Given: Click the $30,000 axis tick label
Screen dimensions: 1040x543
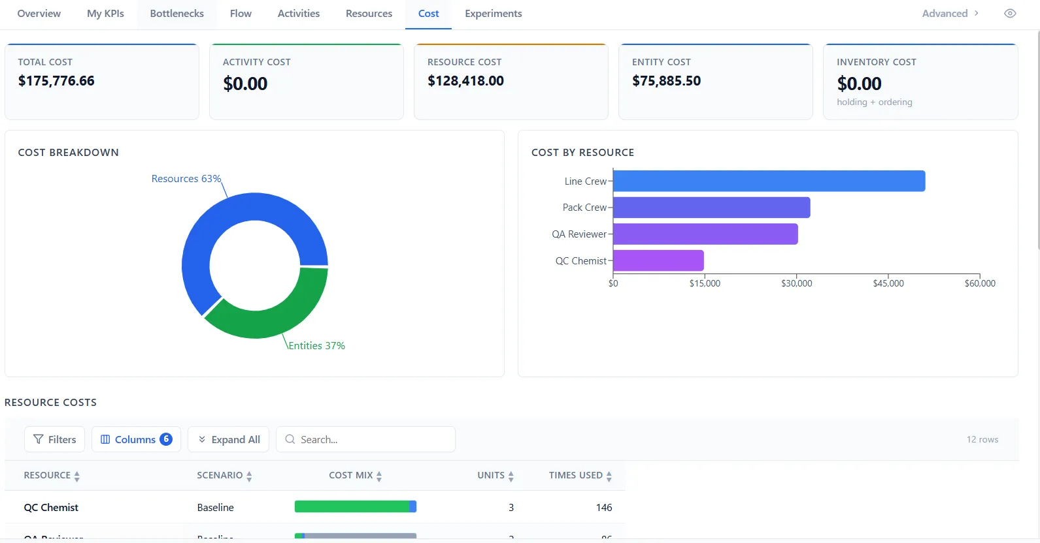Looking at the screenshot, I should pyautogui.click(x=797, y=283).
